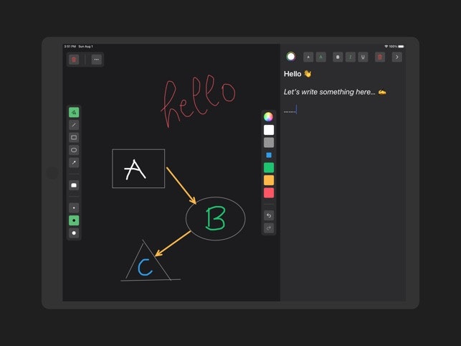The height and width of the screenshot is (346, 461).
Task: Select the arrow drawing tool
Action: pyautogui.click(x=74, y=162)
